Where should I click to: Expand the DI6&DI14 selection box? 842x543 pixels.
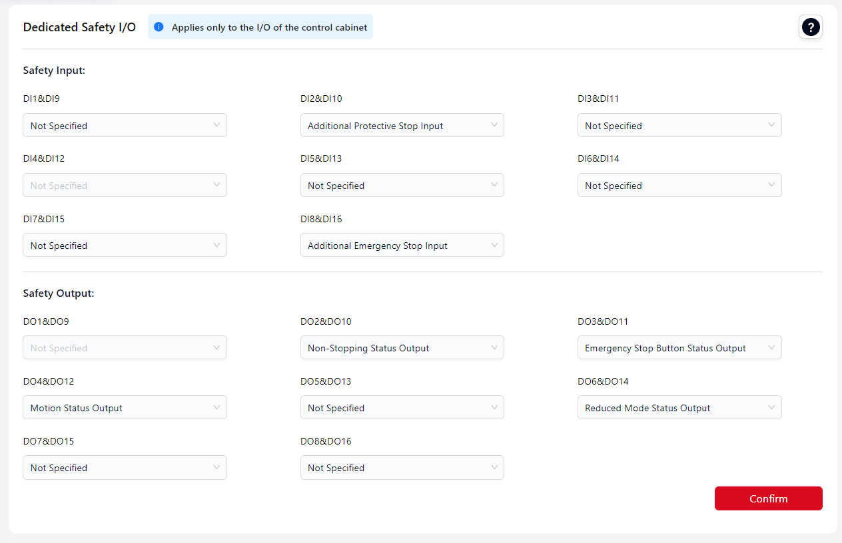(x=679, y=185)
